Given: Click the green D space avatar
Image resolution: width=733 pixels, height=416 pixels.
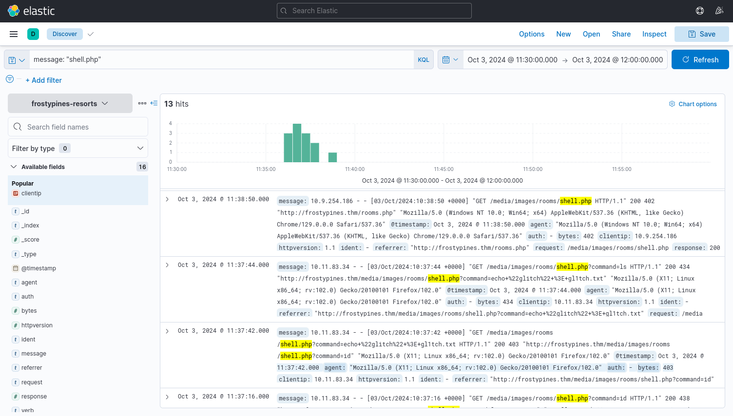Looking at the screenshot, I should (x=33, y=34).
